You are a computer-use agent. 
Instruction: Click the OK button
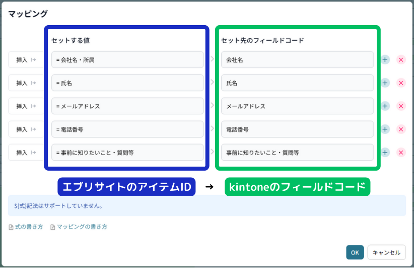pos(355,252)
